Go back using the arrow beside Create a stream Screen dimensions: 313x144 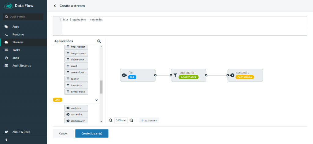click(x=55, y=6)
